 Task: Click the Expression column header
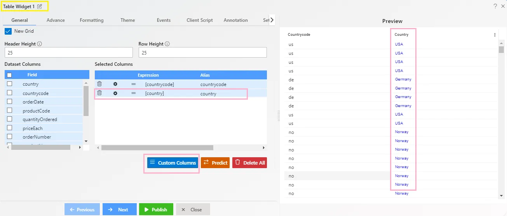pos(148,75)
